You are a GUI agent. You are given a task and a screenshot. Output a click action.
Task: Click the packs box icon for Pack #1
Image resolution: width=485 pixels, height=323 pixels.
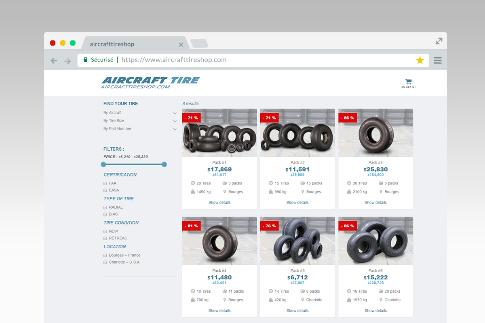pos(225,183)
